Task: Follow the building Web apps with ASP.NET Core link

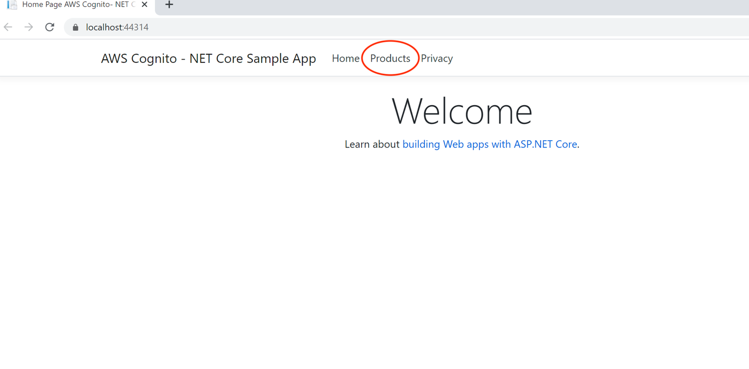Action: pyautogui.click(x=489, y=144)
